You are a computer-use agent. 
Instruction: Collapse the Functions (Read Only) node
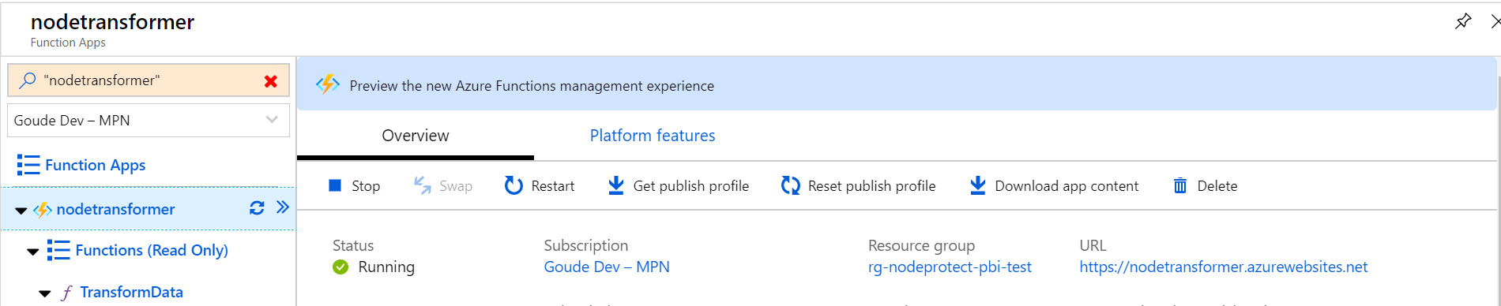pyautogui.click(x=32, y=252)
